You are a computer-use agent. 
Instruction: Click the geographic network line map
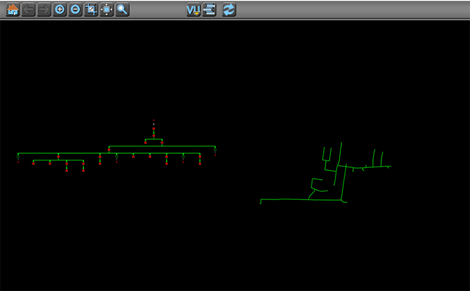[x=325, y=173]
